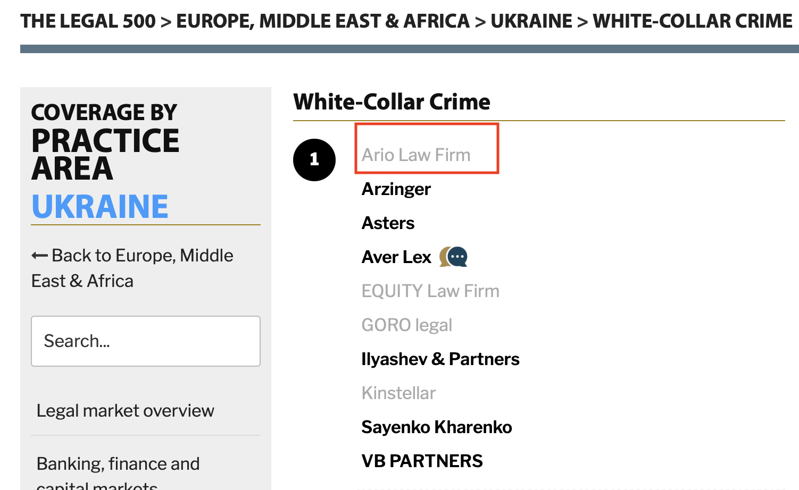Click the Kinstellar listing
Screen dimensions: 799x490
398,393
